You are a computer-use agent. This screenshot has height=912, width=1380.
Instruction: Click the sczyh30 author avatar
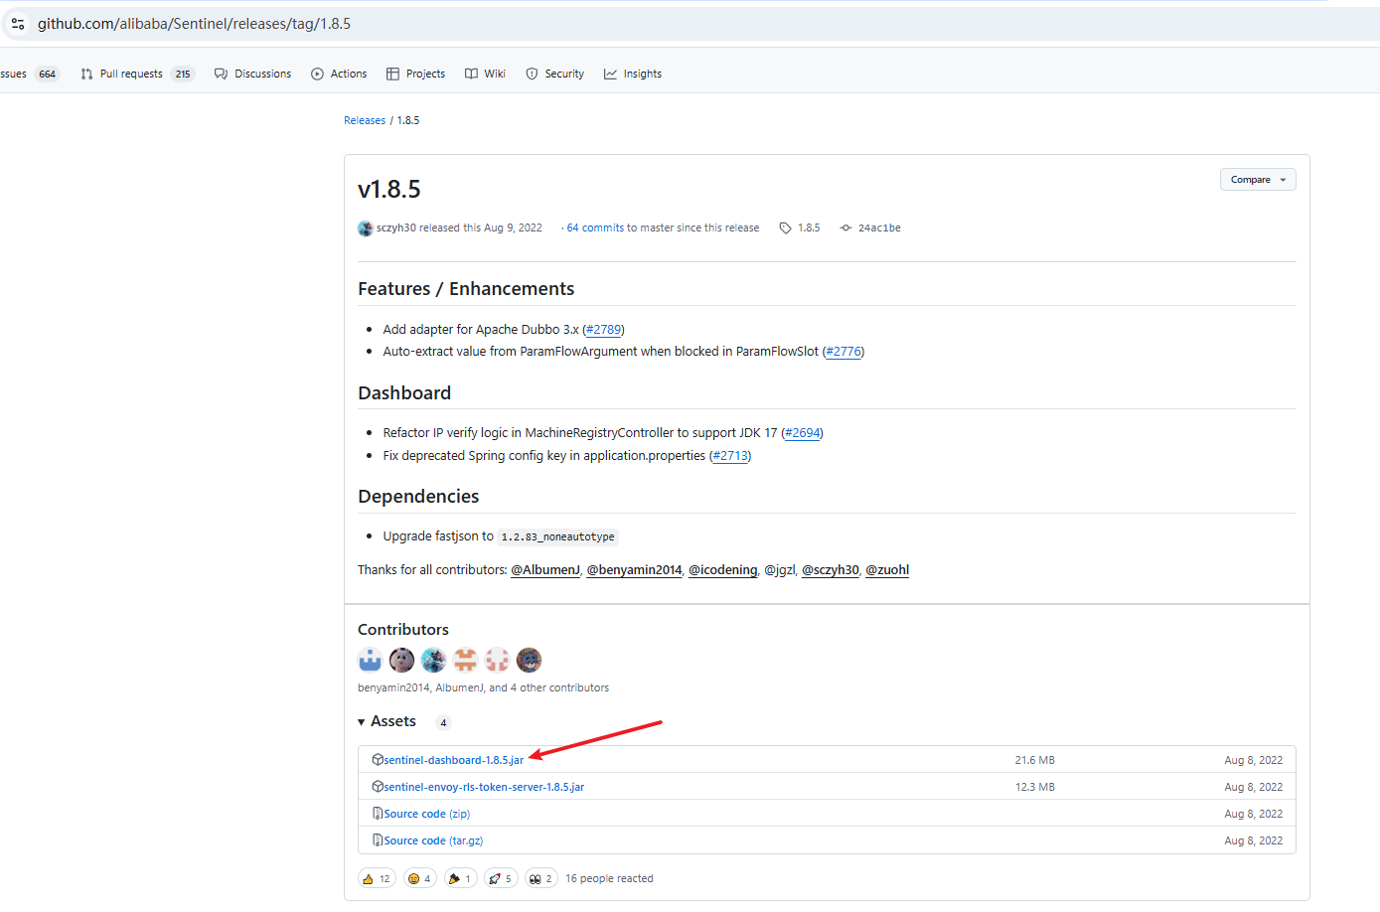366,228
